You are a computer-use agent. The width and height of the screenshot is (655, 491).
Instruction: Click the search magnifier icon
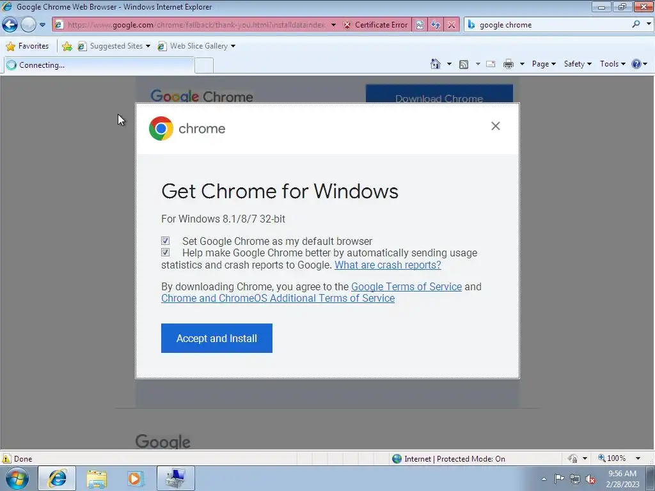(x=636, y=24)
